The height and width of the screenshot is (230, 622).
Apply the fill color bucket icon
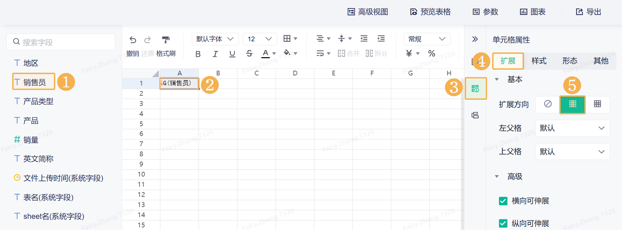tap(287, 53)
